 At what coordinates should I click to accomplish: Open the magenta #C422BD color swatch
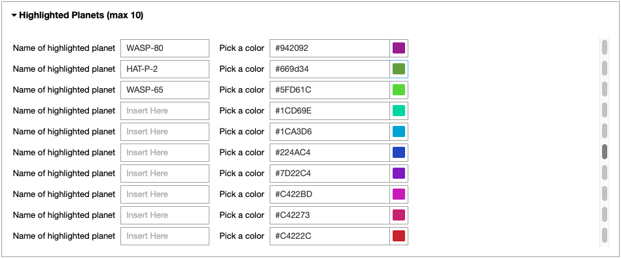pyautogui.click(x=399, y=194)
